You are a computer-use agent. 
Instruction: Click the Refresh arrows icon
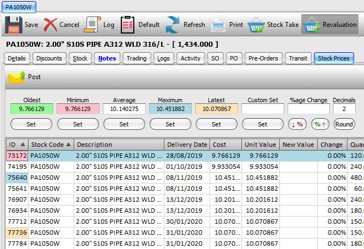click(x=173, y=25)
